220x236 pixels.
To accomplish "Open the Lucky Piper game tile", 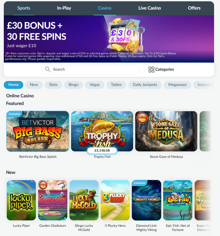I will click(21, 200).
